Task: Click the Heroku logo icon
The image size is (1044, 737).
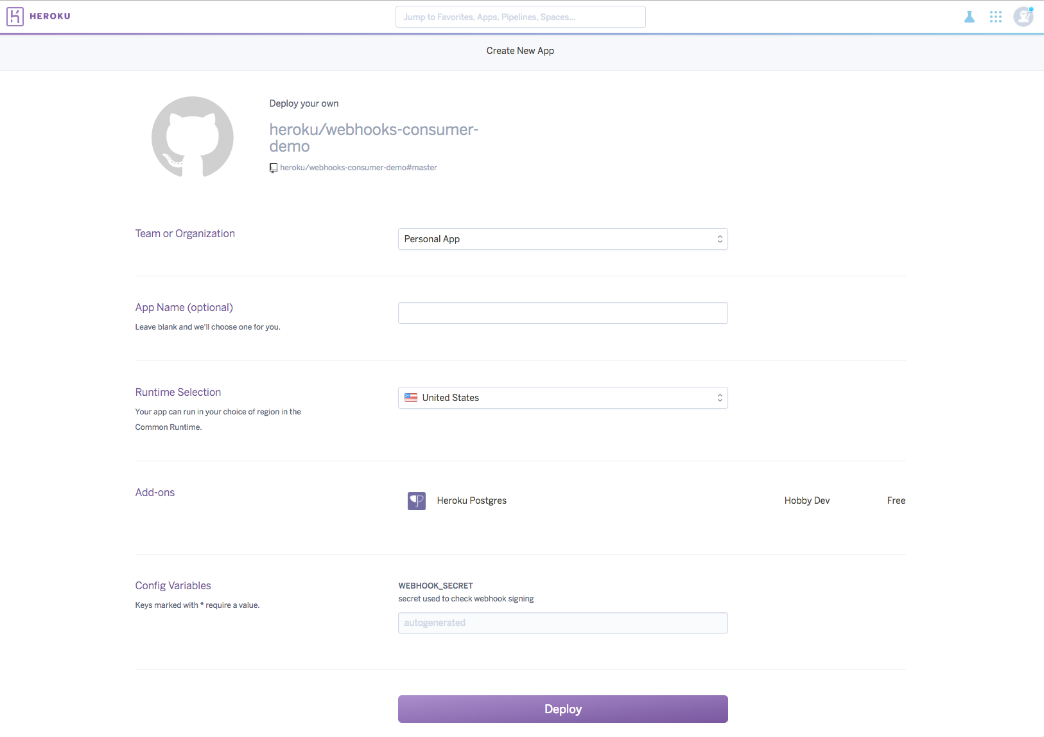Action: click(x=15, y=17)
